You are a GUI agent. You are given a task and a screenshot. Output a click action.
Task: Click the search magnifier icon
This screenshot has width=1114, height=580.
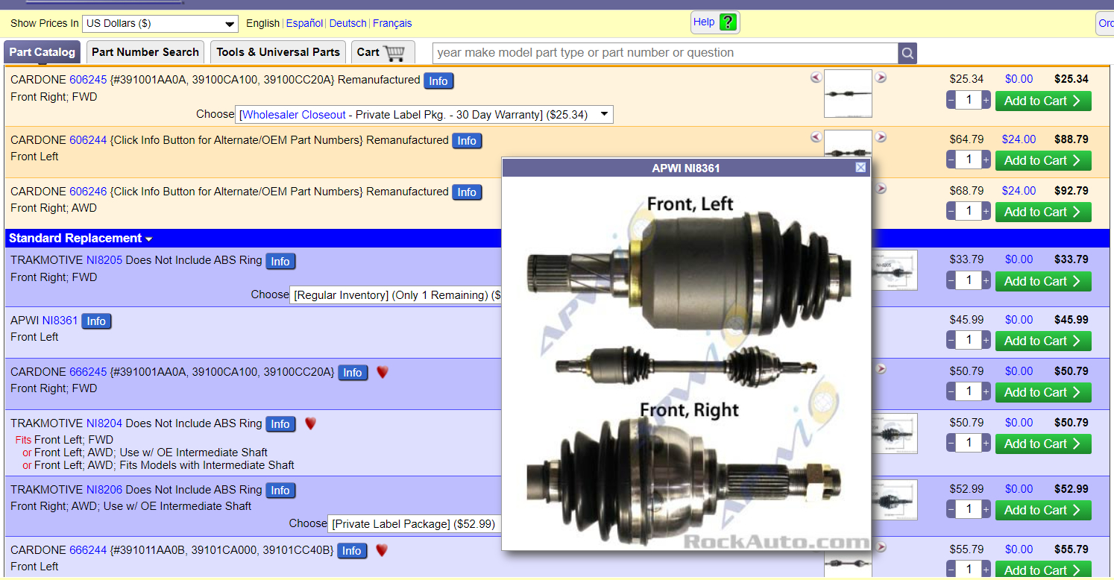[x=907, y=53]
